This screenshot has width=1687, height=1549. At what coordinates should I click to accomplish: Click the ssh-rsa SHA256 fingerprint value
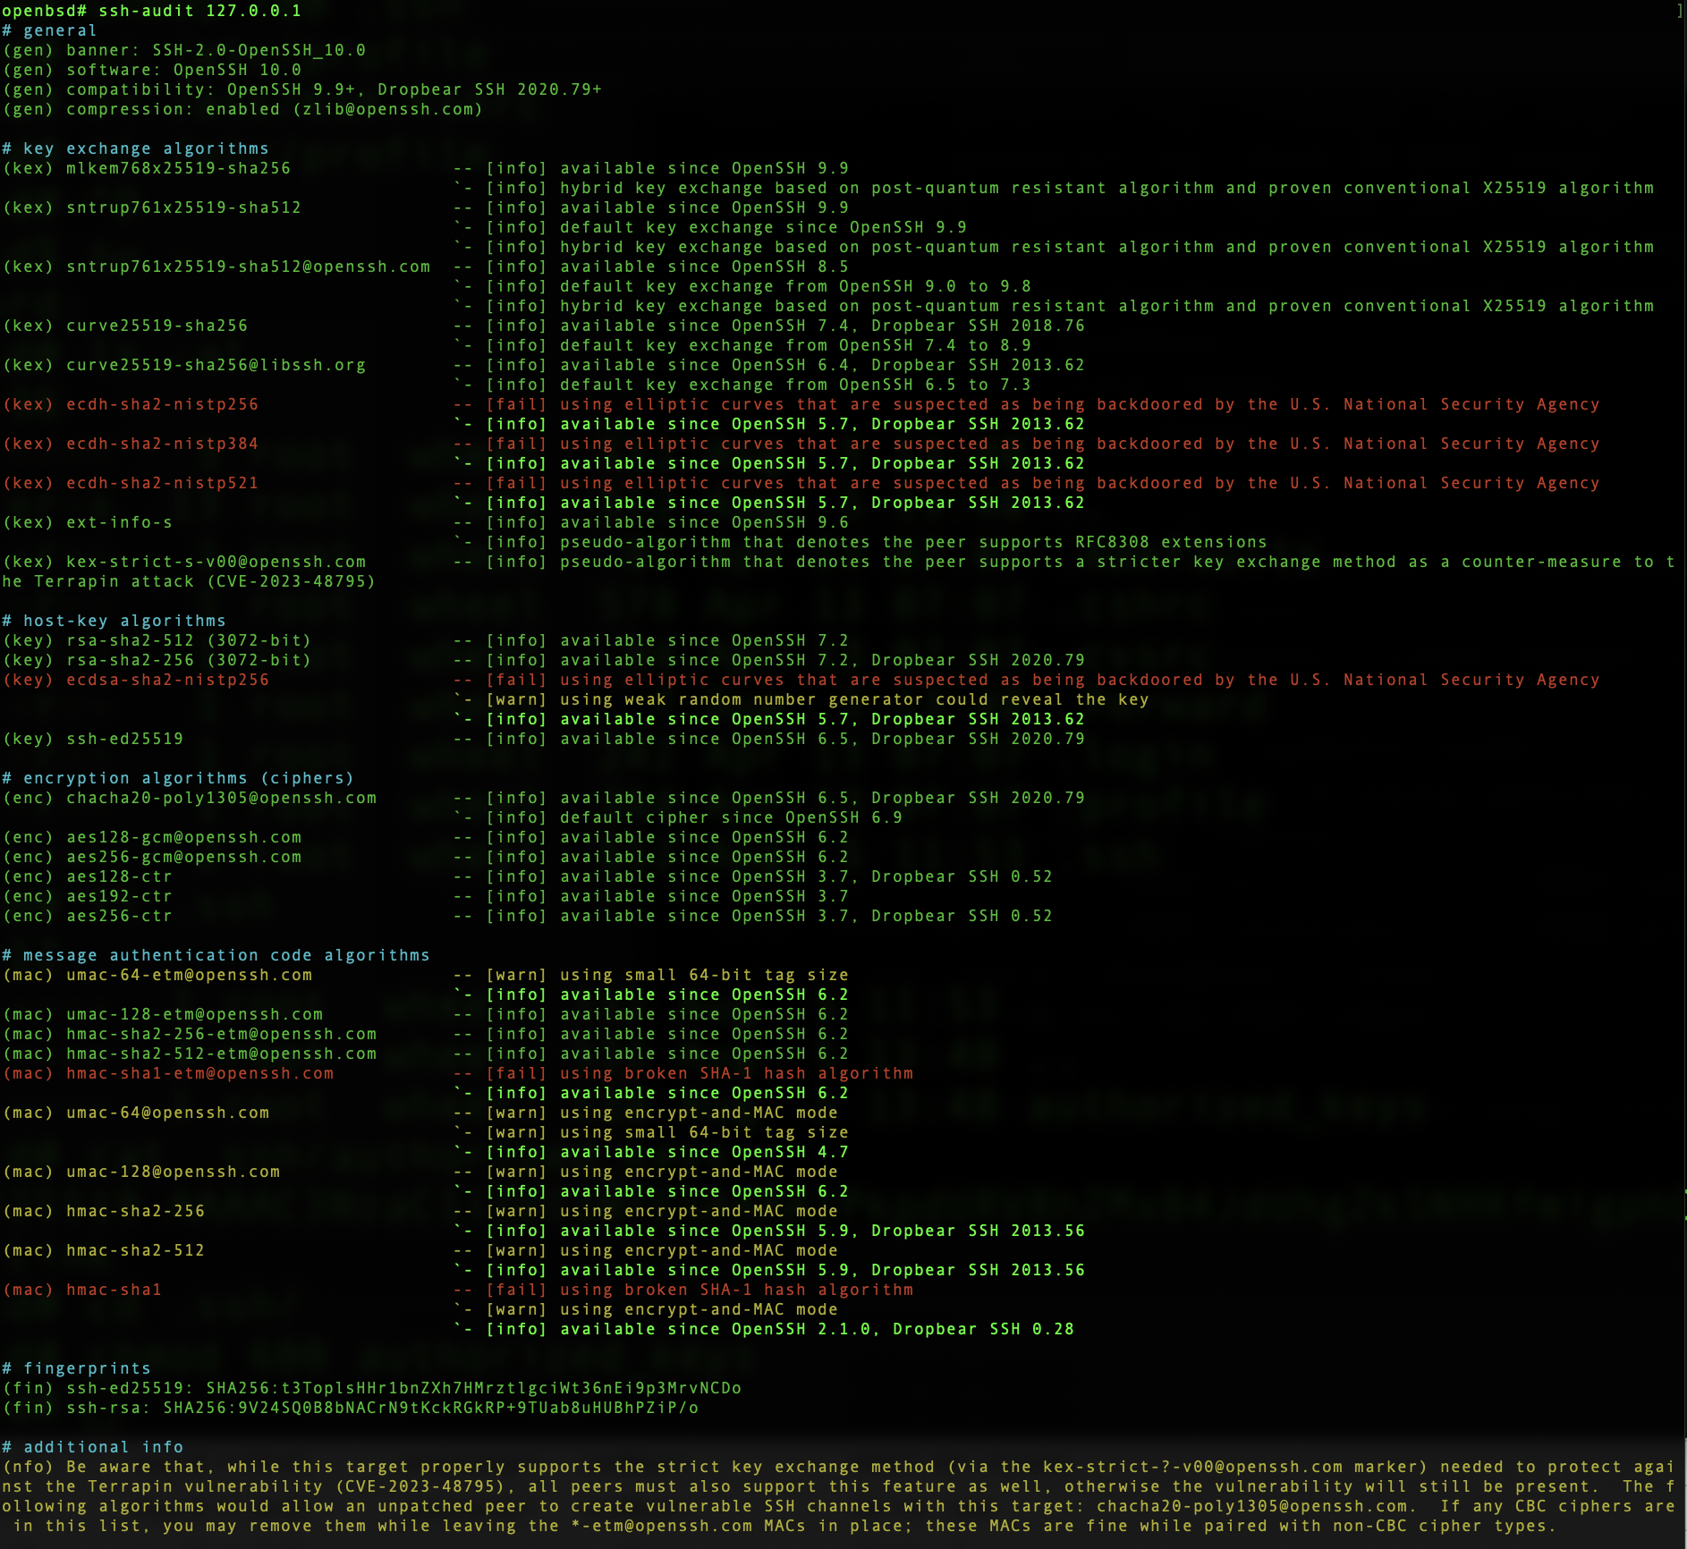pos(430,1408)
